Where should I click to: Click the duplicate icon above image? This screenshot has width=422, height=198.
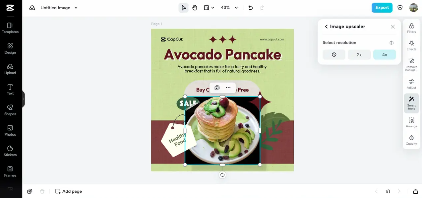tap(217, 88)
